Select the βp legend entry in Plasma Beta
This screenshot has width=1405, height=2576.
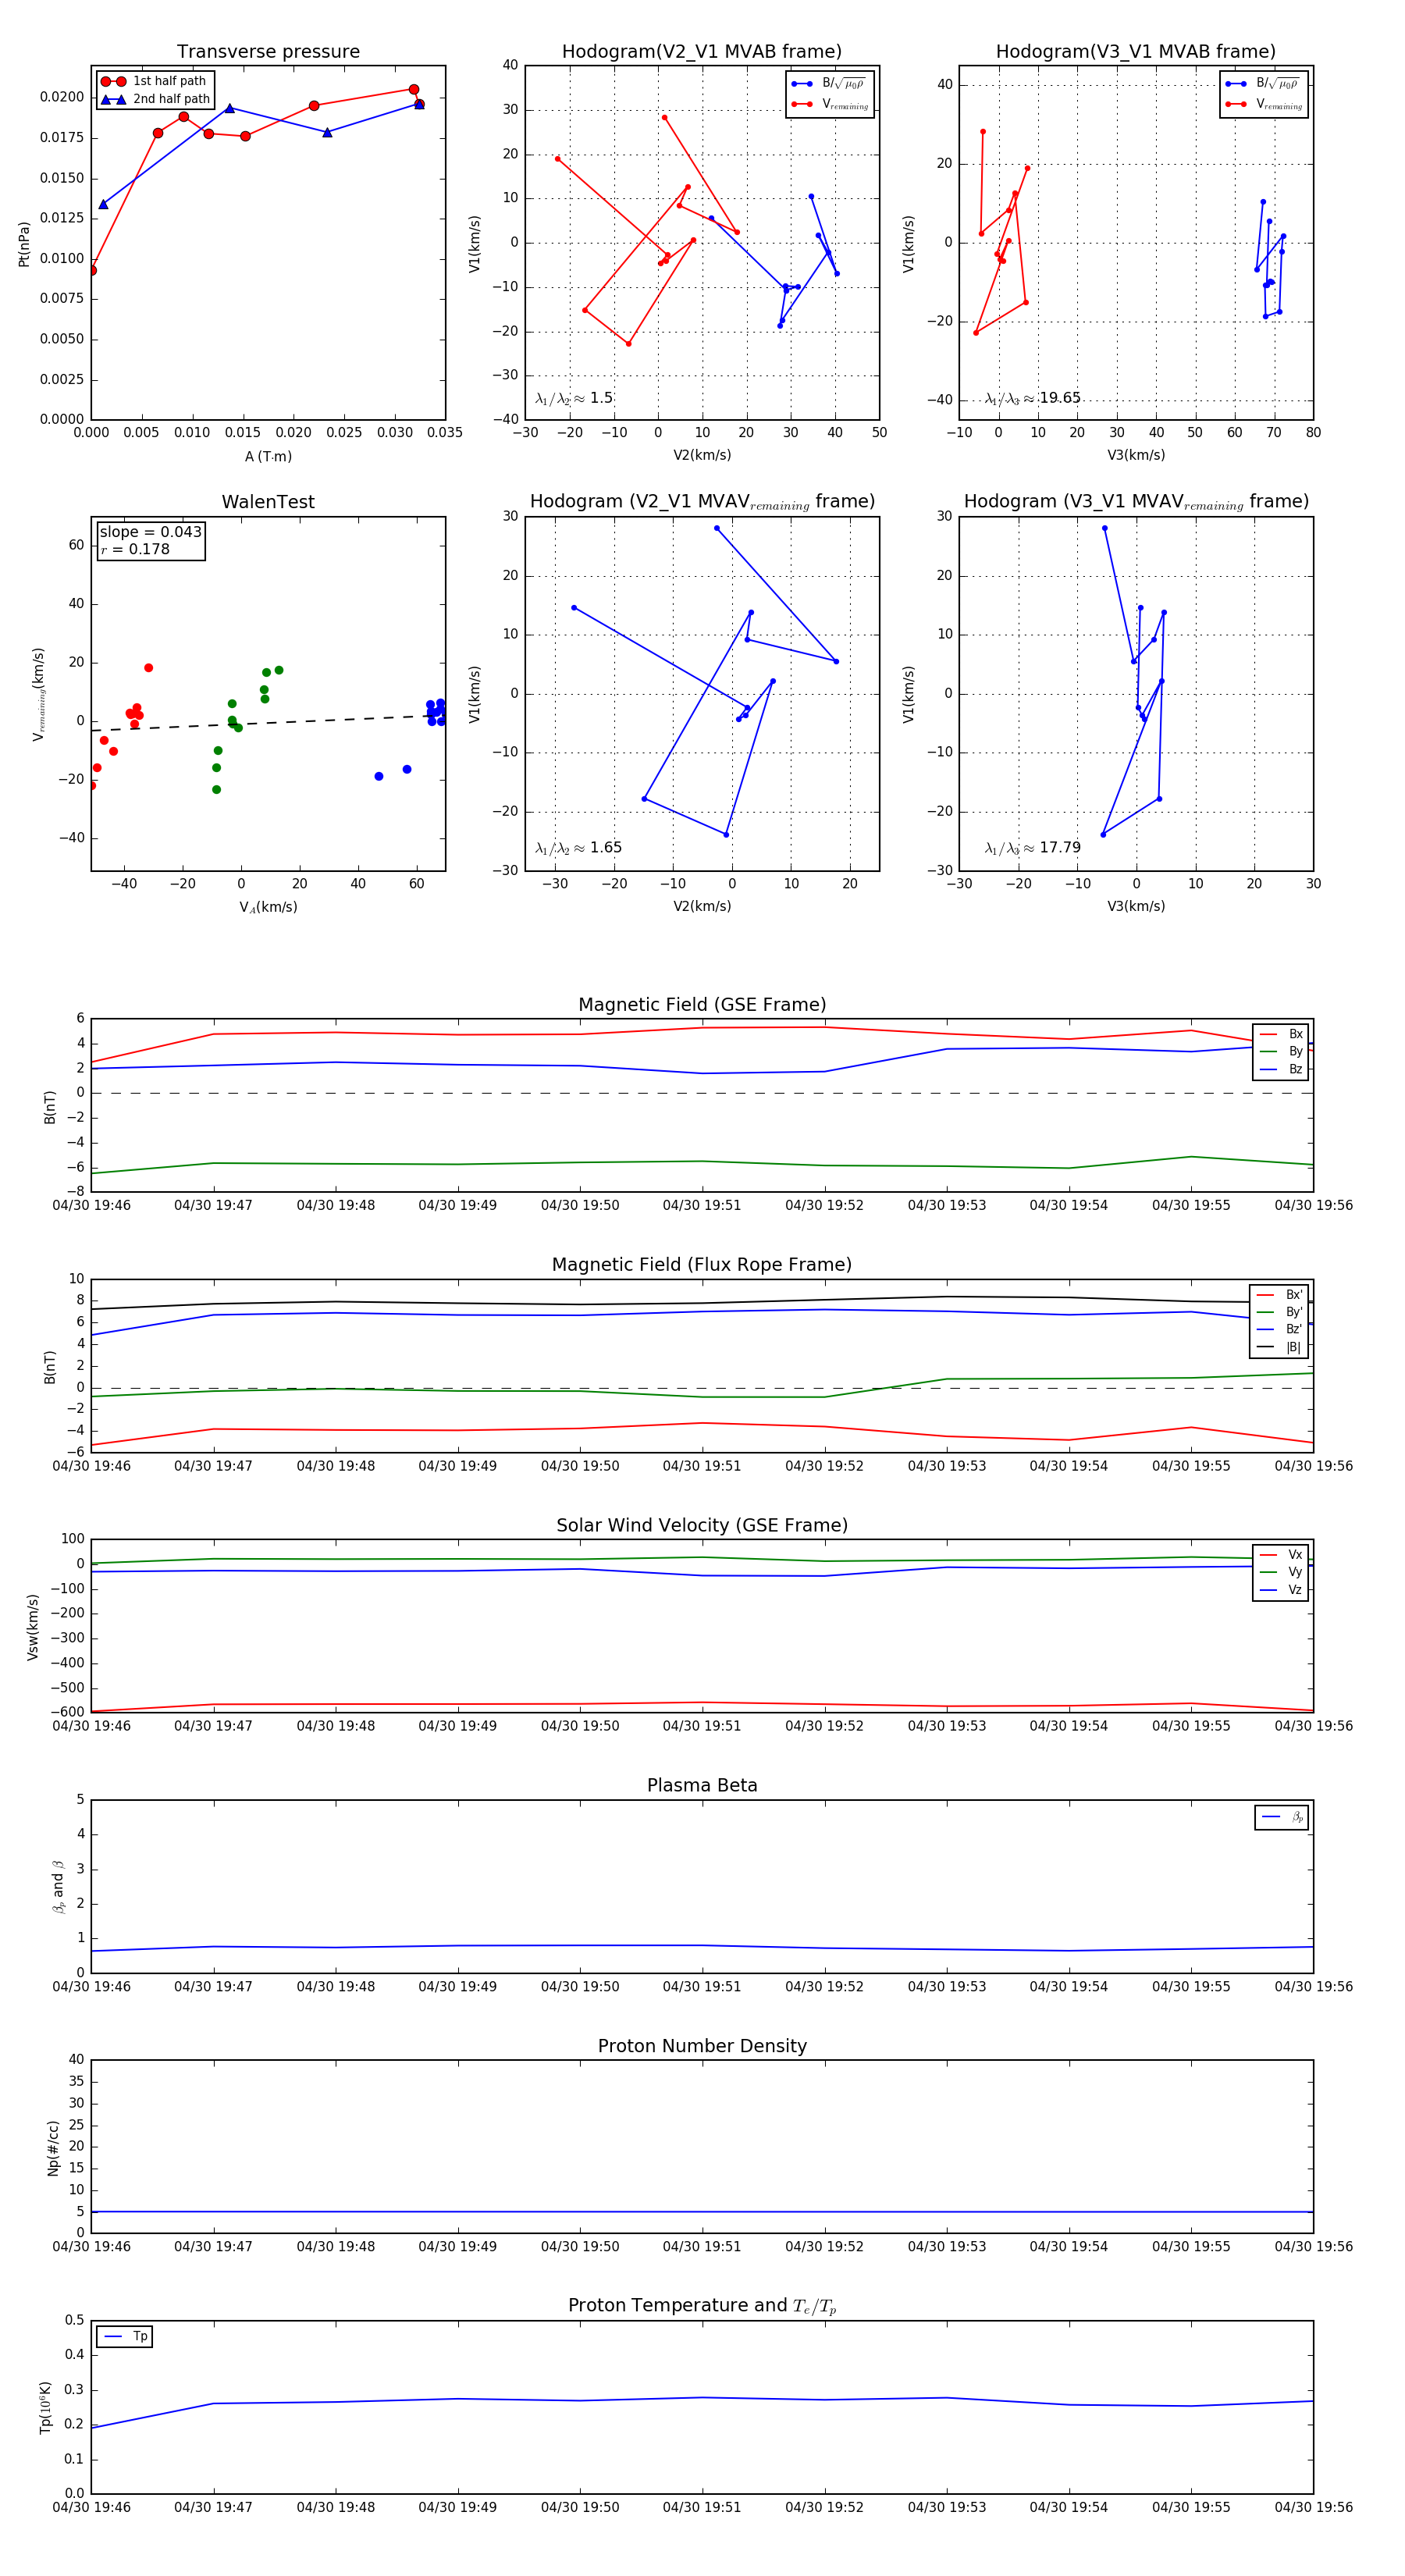click(1283, 1817)
